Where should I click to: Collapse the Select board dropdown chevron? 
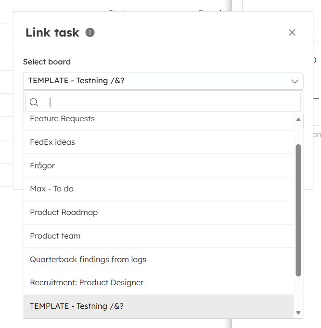295,81
